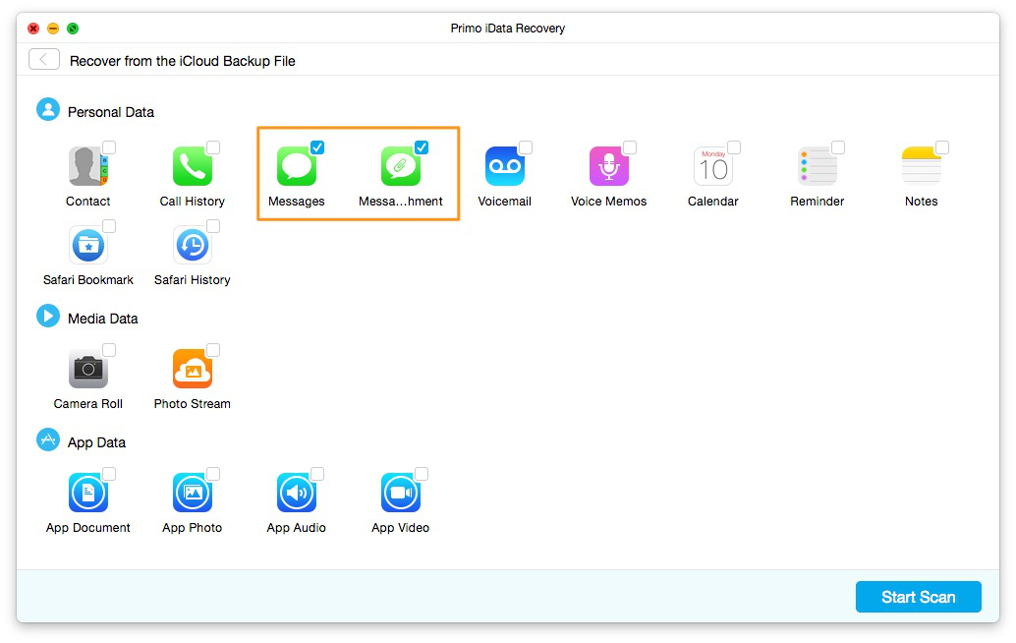Click the Media Data play icon
This screenshot has width=1016, height=643.
pyautogui.click(x=48, y=317)
